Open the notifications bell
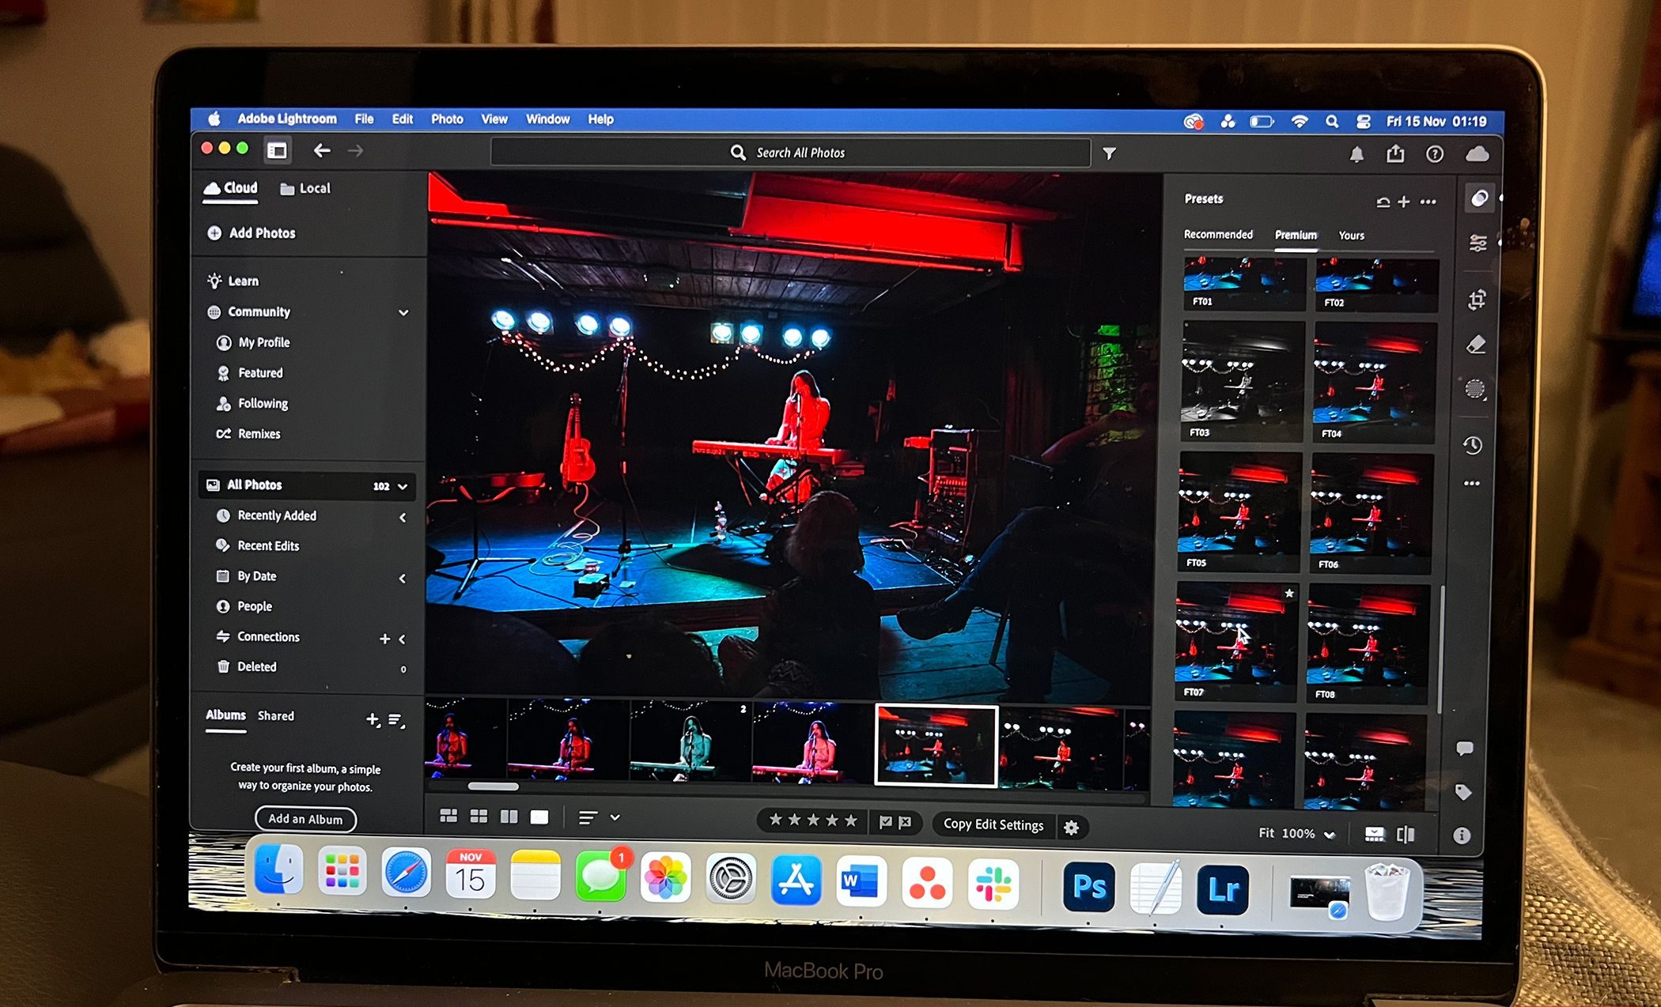This screenshot has height=1007, width=1661. [x=1356, y=154]
